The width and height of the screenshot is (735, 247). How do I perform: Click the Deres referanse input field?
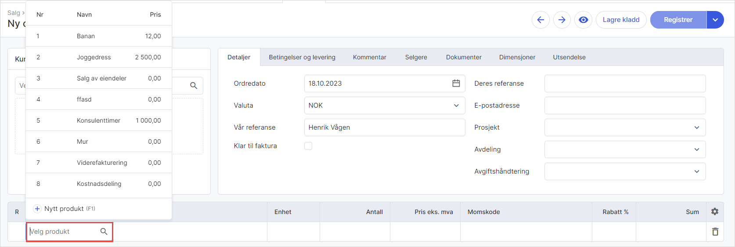pos(625,84)
